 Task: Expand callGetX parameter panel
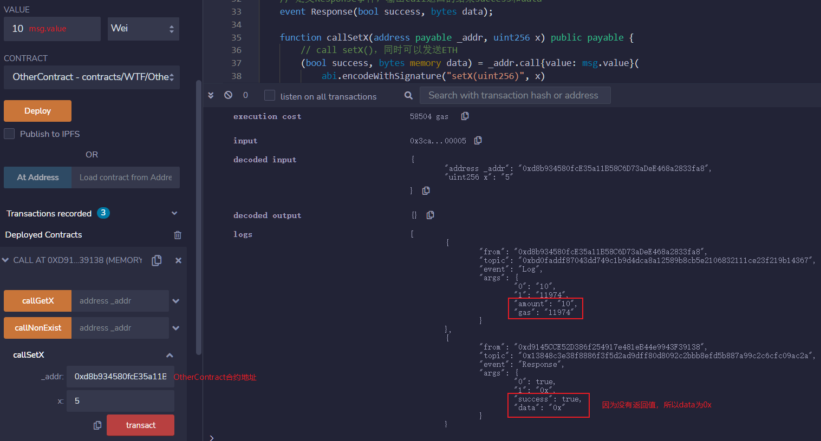click(x=174, y=300)
